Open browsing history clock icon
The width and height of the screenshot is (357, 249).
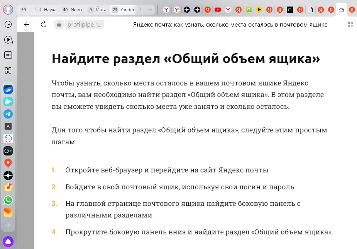coord(8,24)
